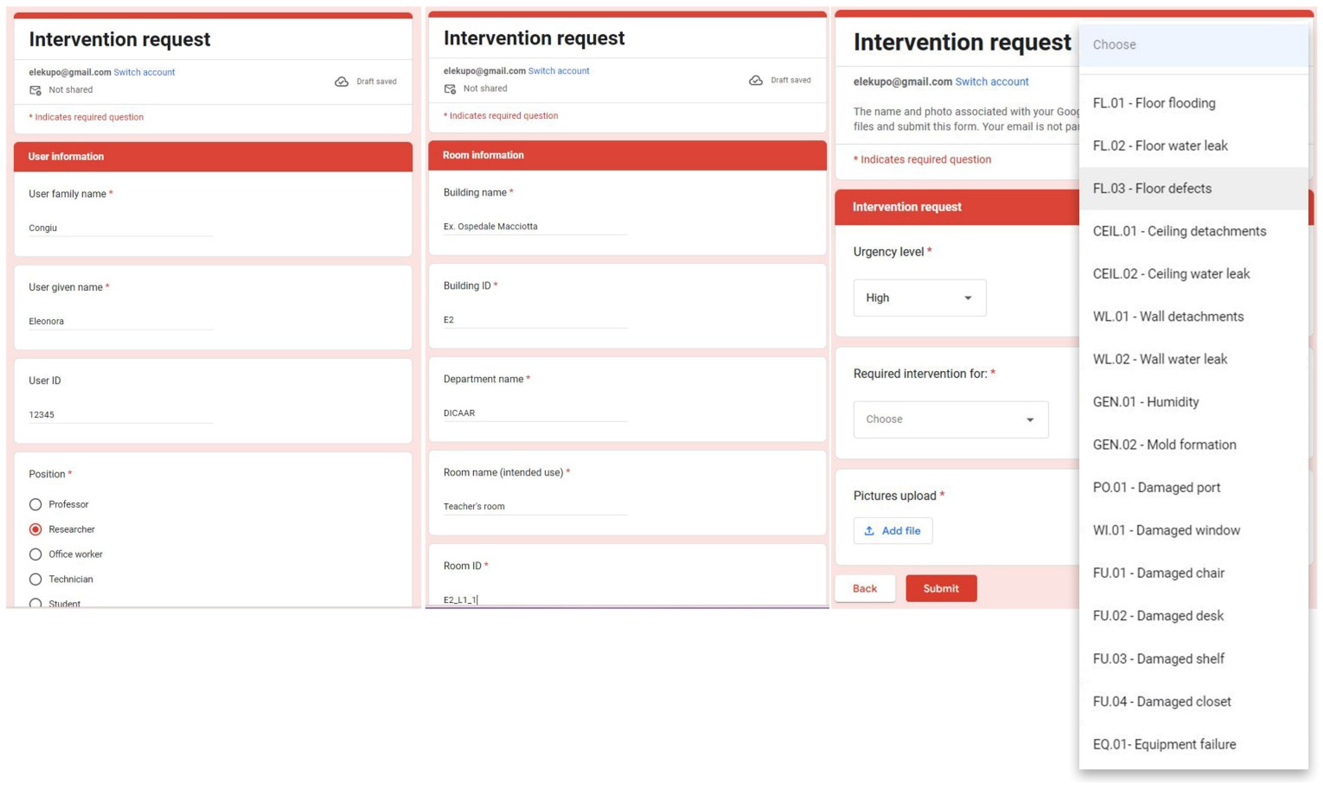Open the Urgency level High dropdown
1323x787 pixels.
920,298
